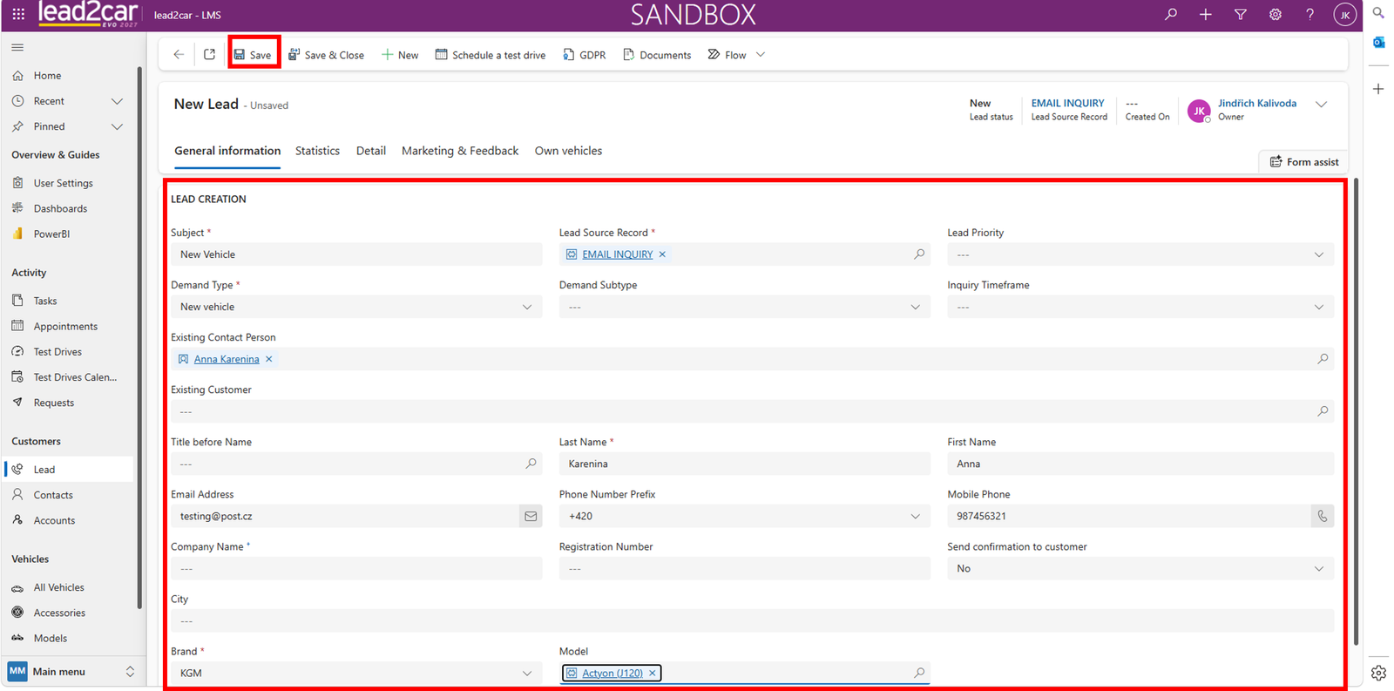Click lookup icon in Title before Name
This screenshot has height=691, width=1394.
531,464
